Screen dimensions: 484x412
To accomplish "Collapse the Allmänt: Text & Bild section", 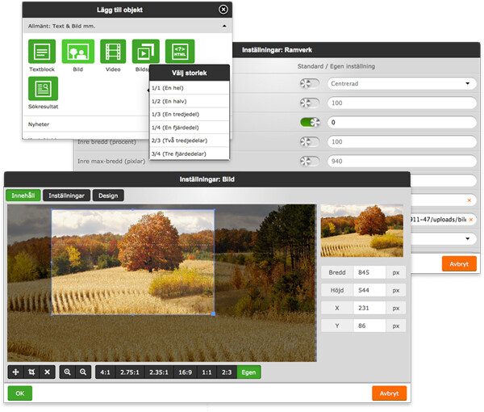I will point(224,27).
